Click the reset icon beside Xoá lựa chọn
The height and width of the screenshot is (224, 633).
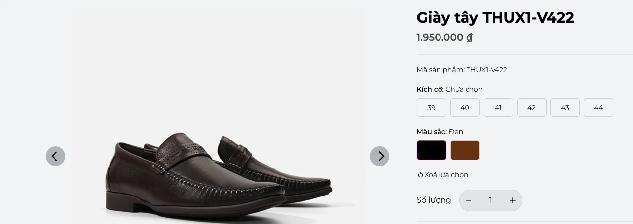pyautogui.click(x=420, y=175)
